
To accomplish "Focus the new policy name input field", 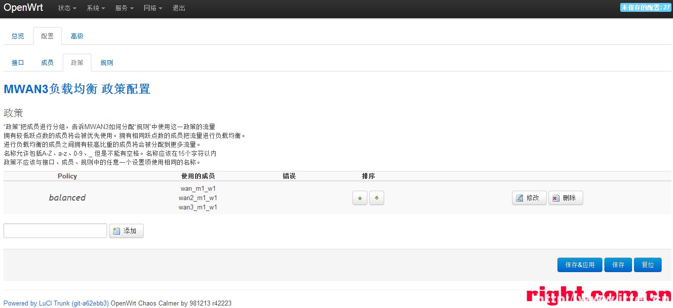I will coord(55,231).
